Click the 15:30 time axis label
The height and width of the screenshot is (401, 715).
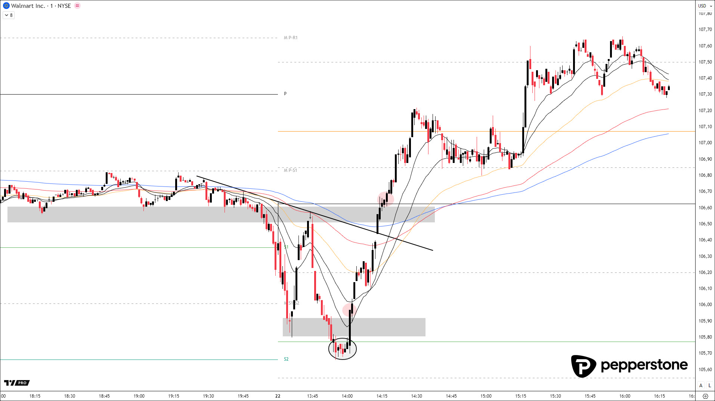pos(555,396)
